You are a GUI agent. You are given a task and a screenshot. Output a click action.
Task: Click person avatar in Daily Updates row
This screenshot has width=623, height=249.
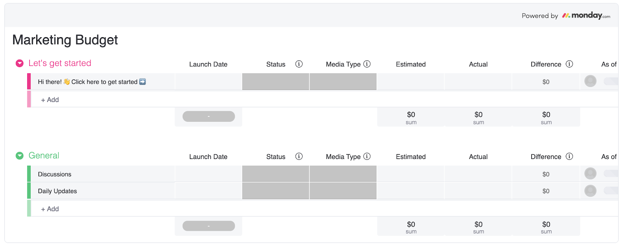point(590,190)
